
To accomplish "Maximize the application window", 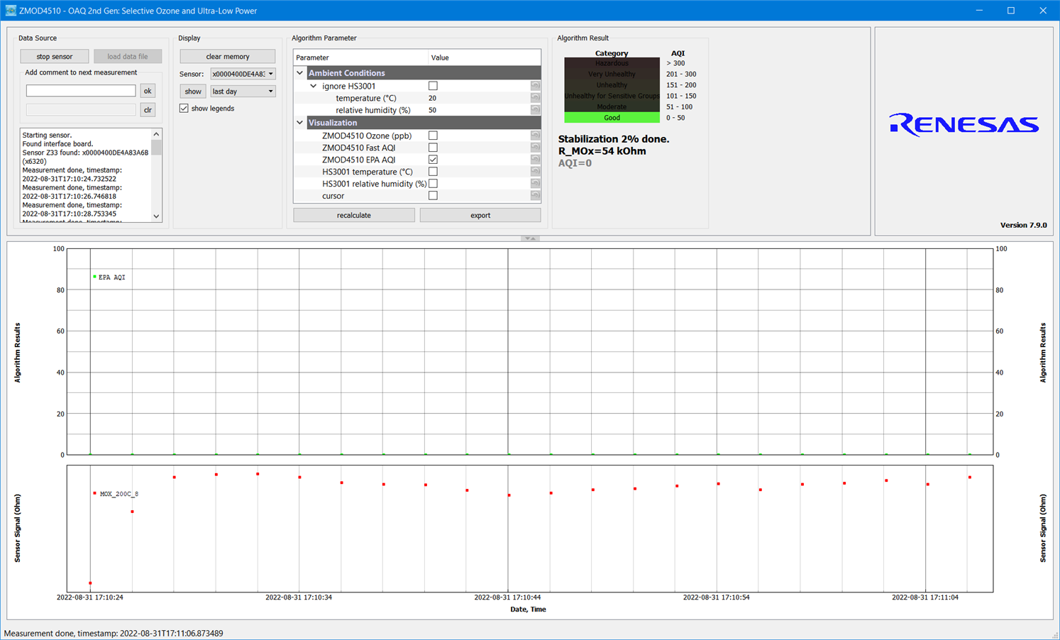I will click(1011, 11).
